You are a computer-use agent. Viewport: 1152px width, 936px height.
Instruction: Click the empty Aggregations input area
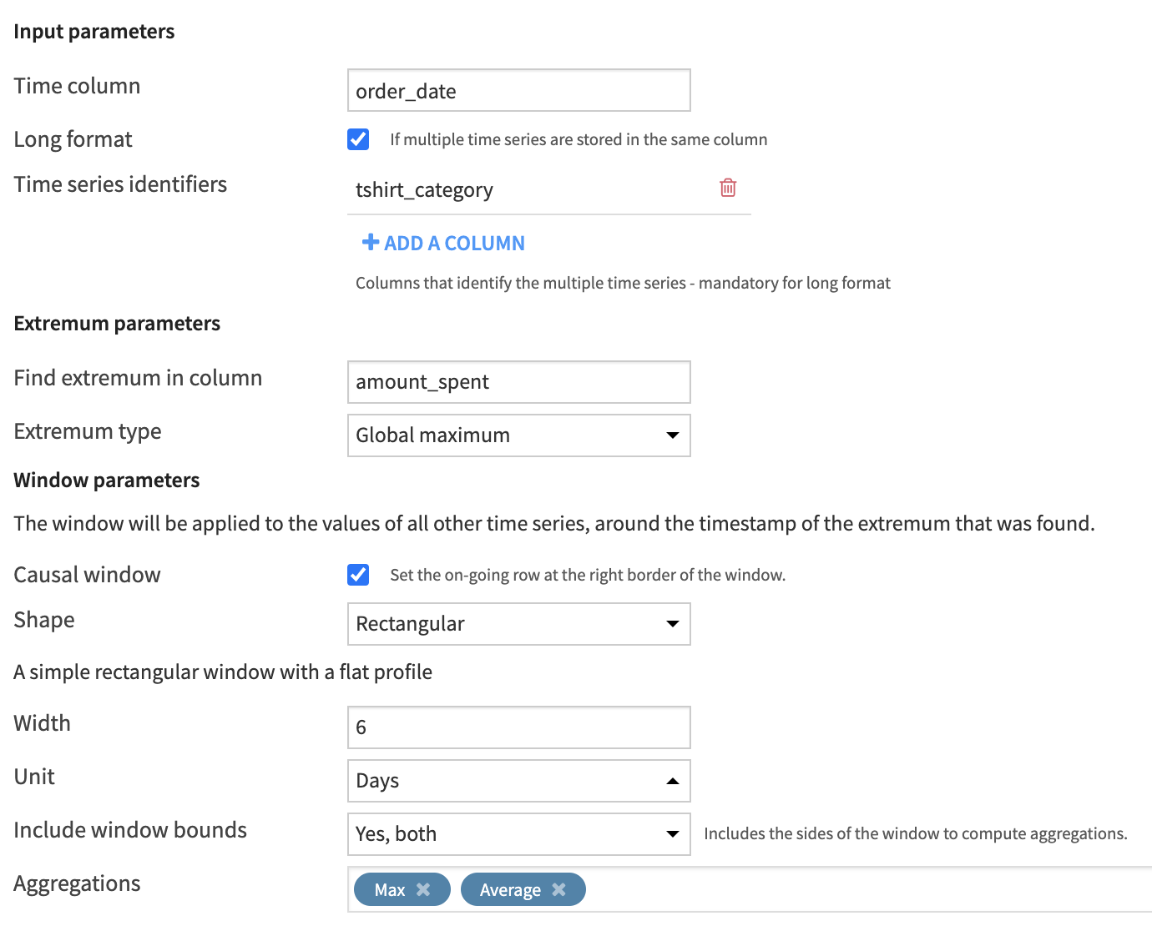point(835,889)
